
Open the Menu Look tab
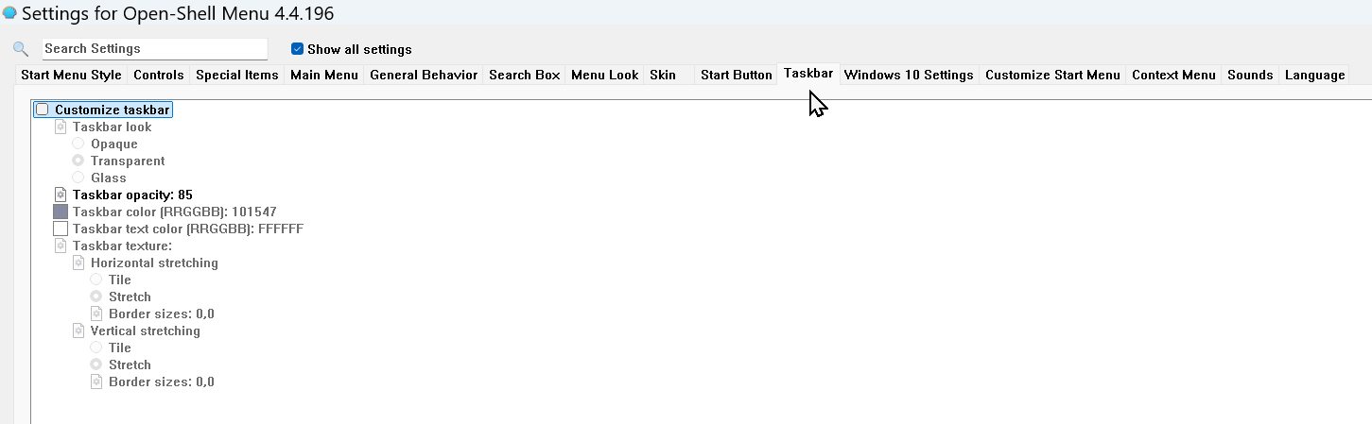[605, 75]
